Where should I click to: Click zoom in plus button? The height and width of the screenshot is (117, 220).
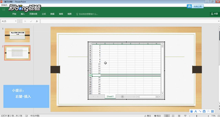point(208,116)
